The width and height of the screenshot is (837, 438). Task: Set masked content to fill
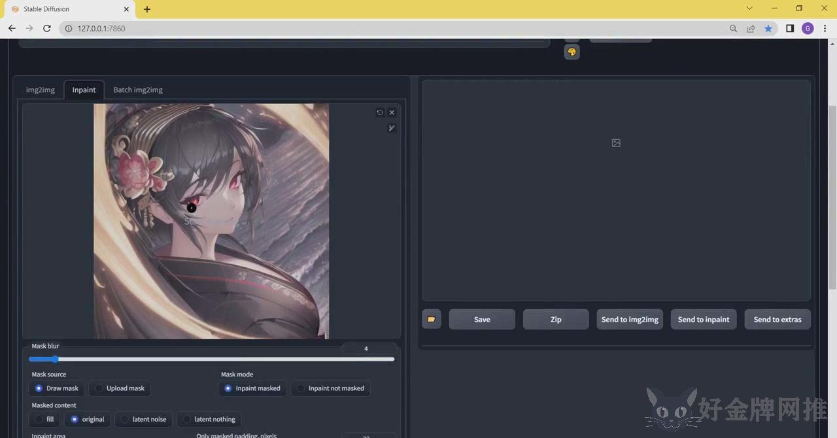(44, 419)
